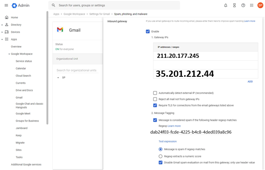Screen dimensions: 265x170
Task: Select IP address 35.201.212.44 row
Action: pos(205,73)
